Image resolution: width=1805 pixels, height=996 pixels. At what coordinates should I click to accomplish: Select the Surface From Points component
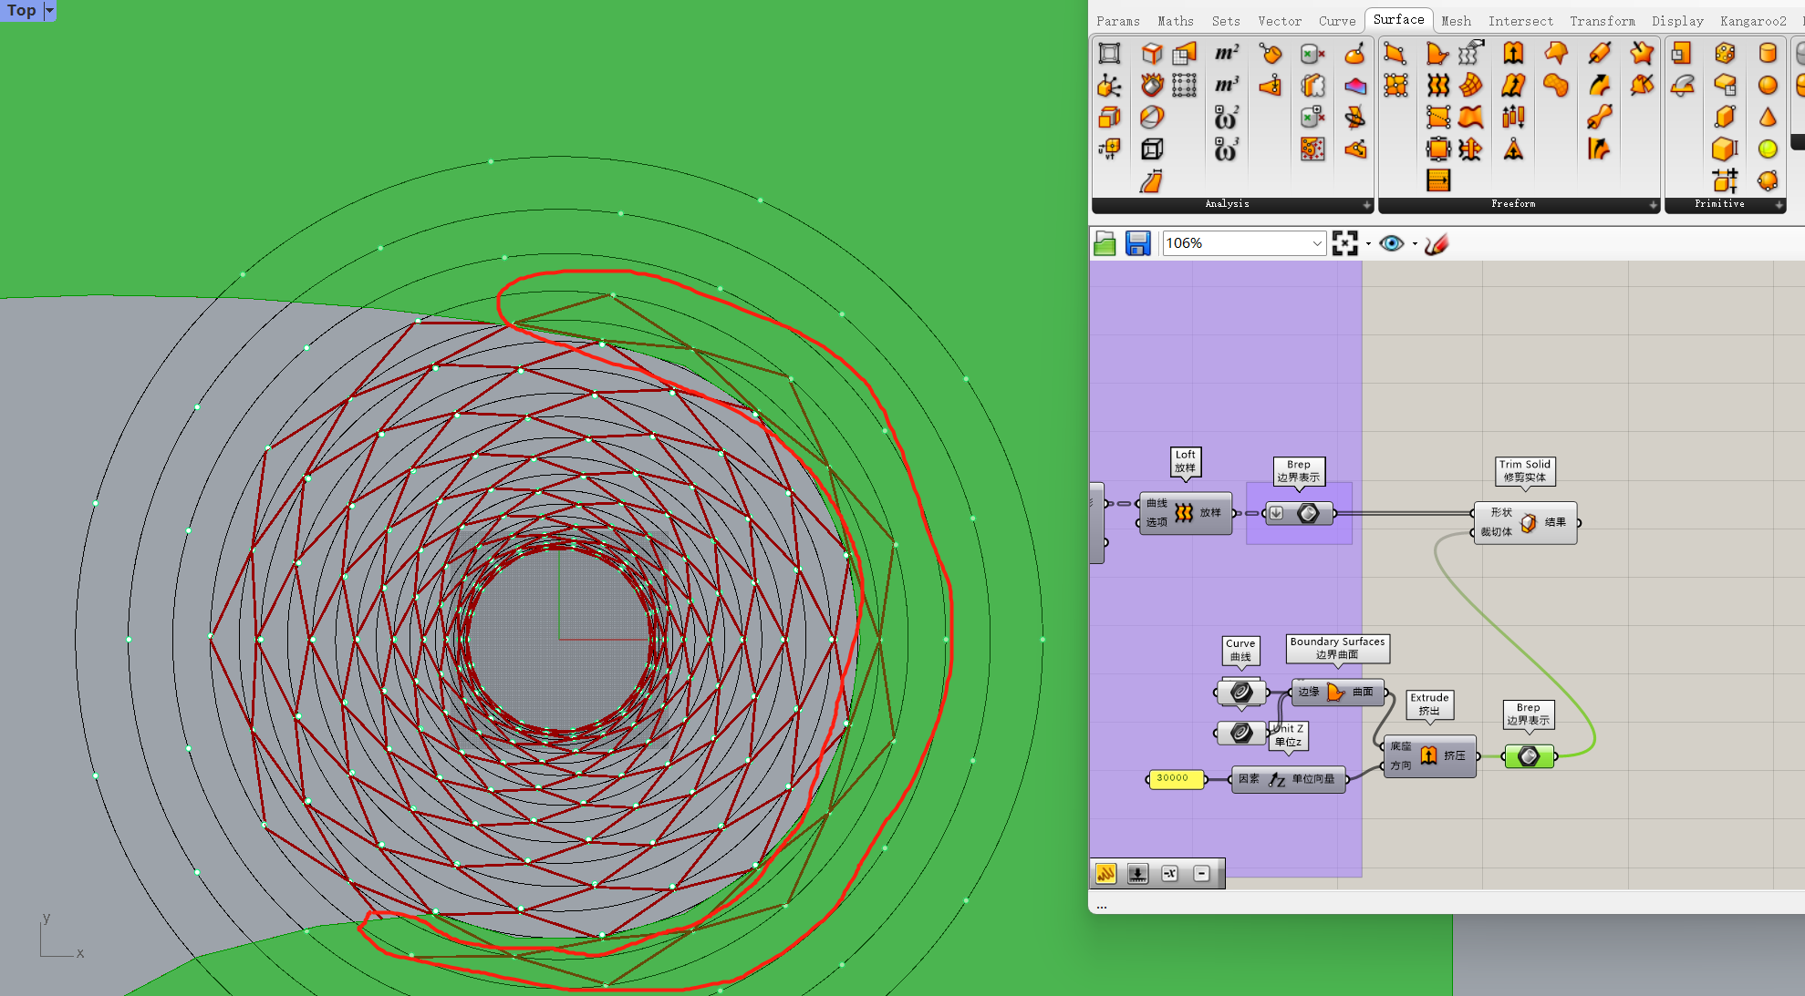(x=1395, y=86)
